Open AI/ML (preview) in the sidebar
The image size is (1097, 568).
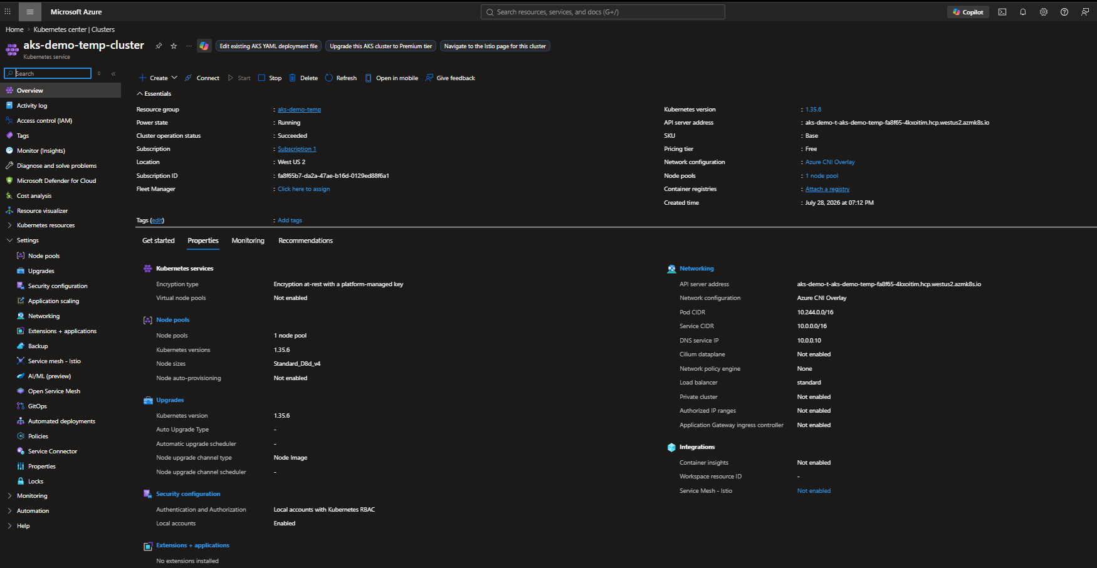click(x=49, y=376)
